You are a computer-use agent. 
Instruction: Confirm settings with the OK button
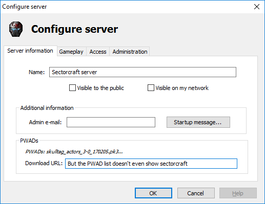pos(153,193)
